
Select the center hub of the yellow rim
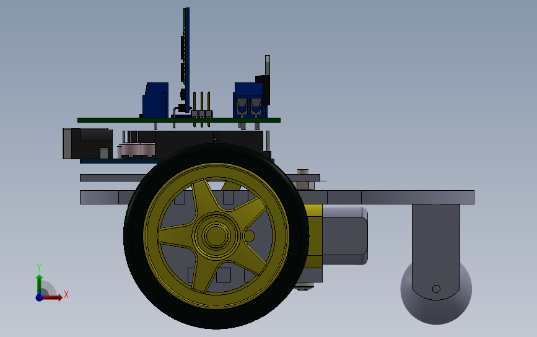tap(216, 235)
